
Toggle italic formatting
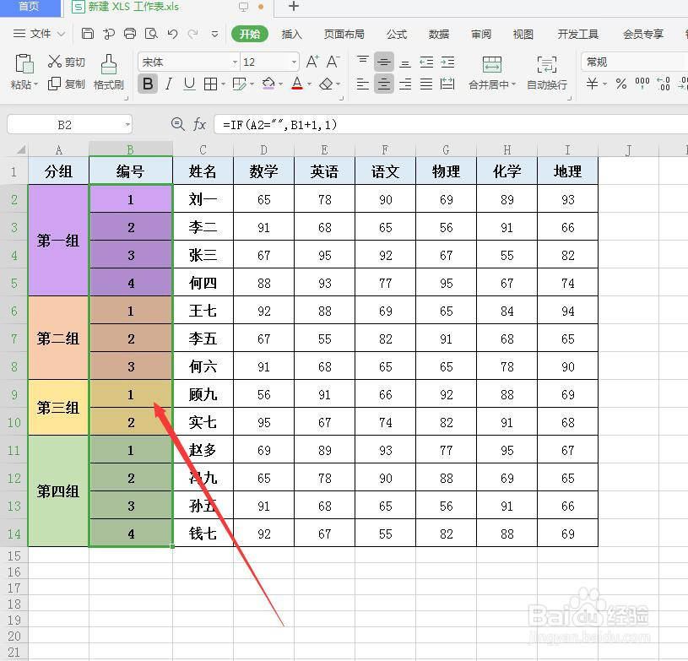tap(167, 84)
